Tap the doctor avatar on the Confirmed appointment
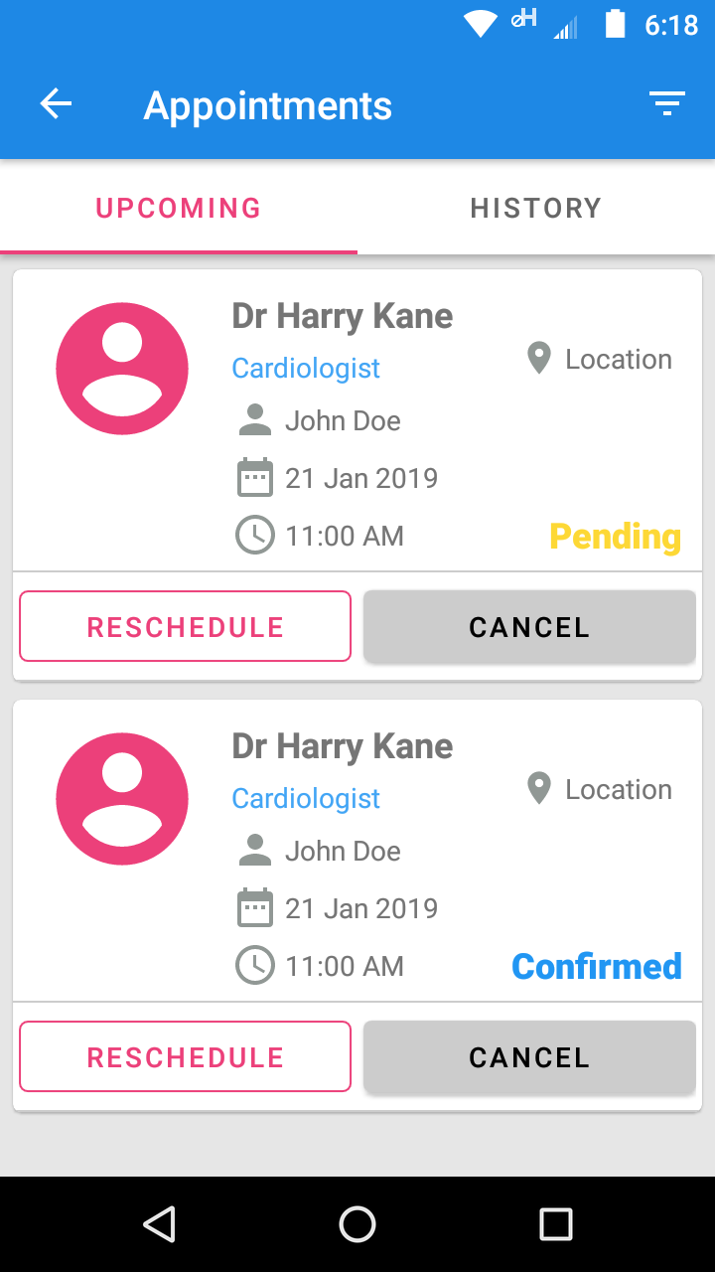The image size is (715, 1272). [x=122, y=799]
